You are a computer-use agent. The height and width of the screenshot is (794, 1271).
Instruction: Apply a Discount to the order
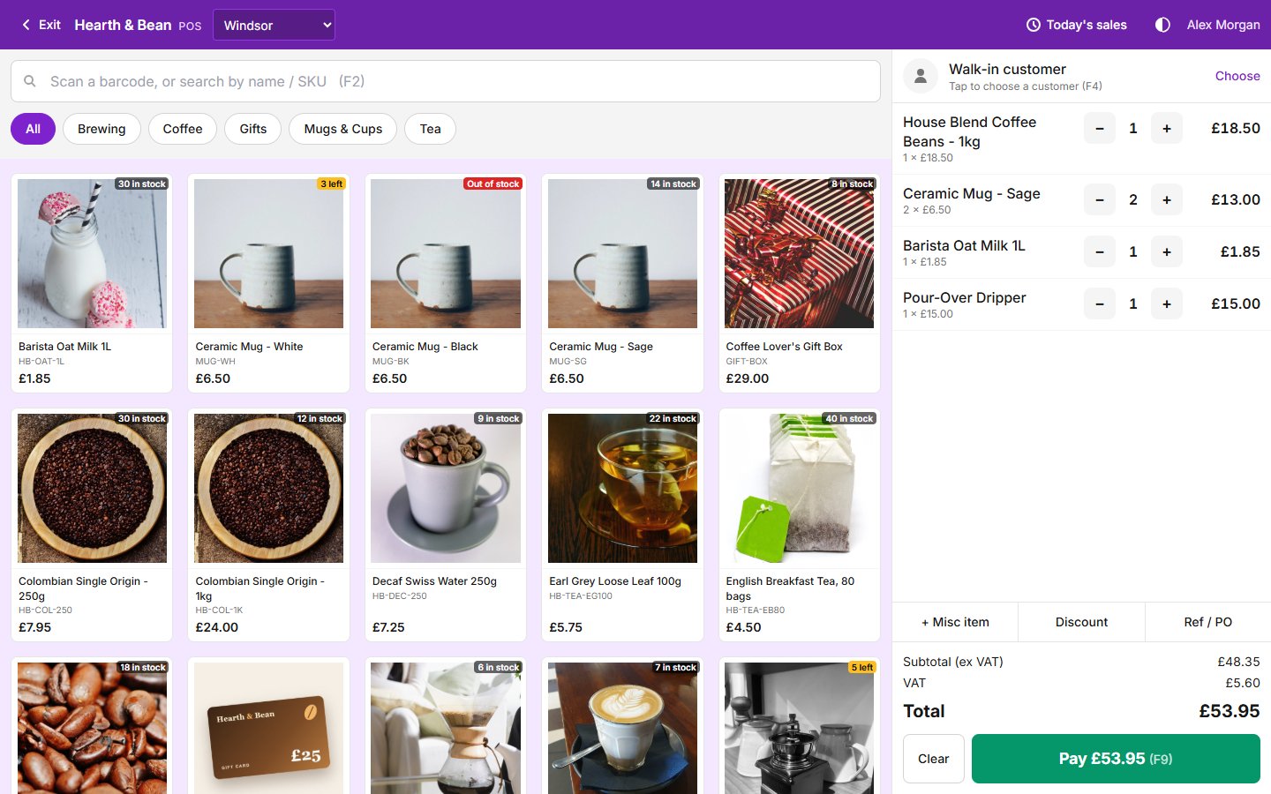1081,622
